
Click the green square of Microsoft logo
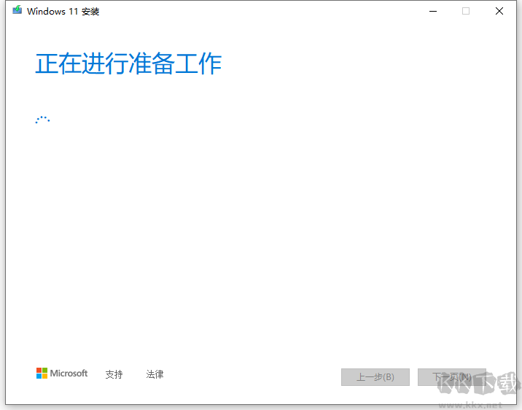pyautogui.click(x=45, y=371)
